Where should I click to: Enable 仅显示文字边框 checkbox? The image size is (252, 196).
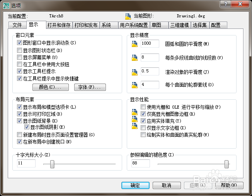pos(143,128)
